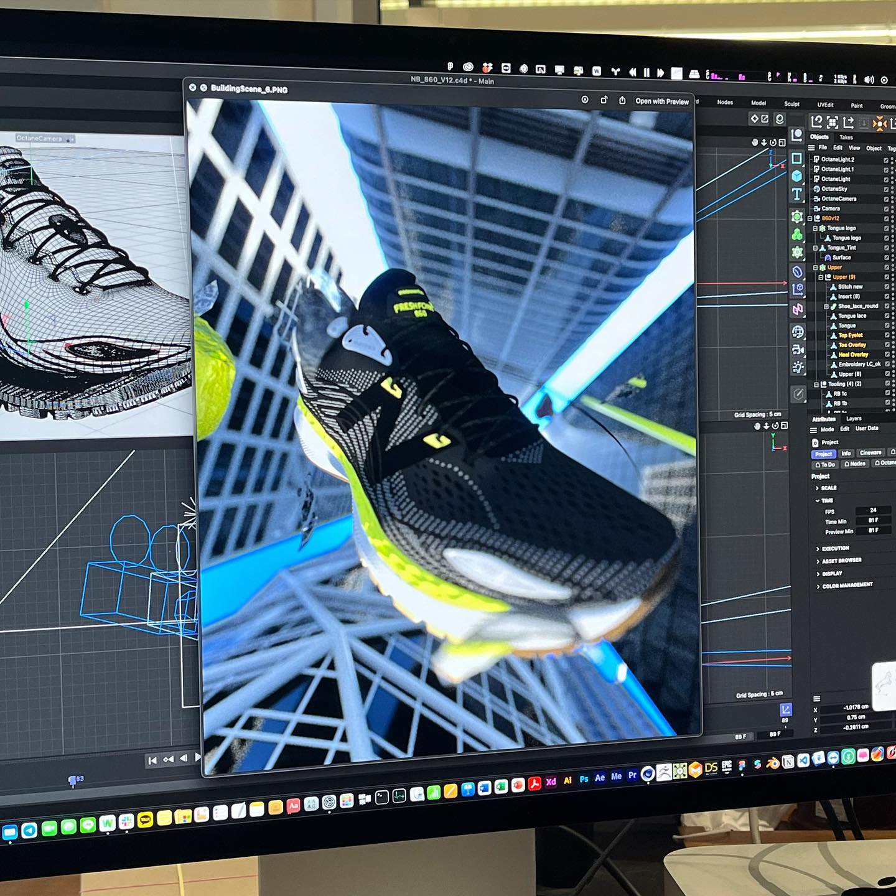
Task: Toggle layer checkbox for Stitch new
Action: (886, 287)
